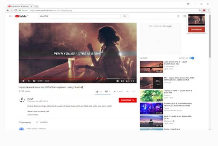Click the Chrome profile icon in title bar

click(x=188, y=4)
